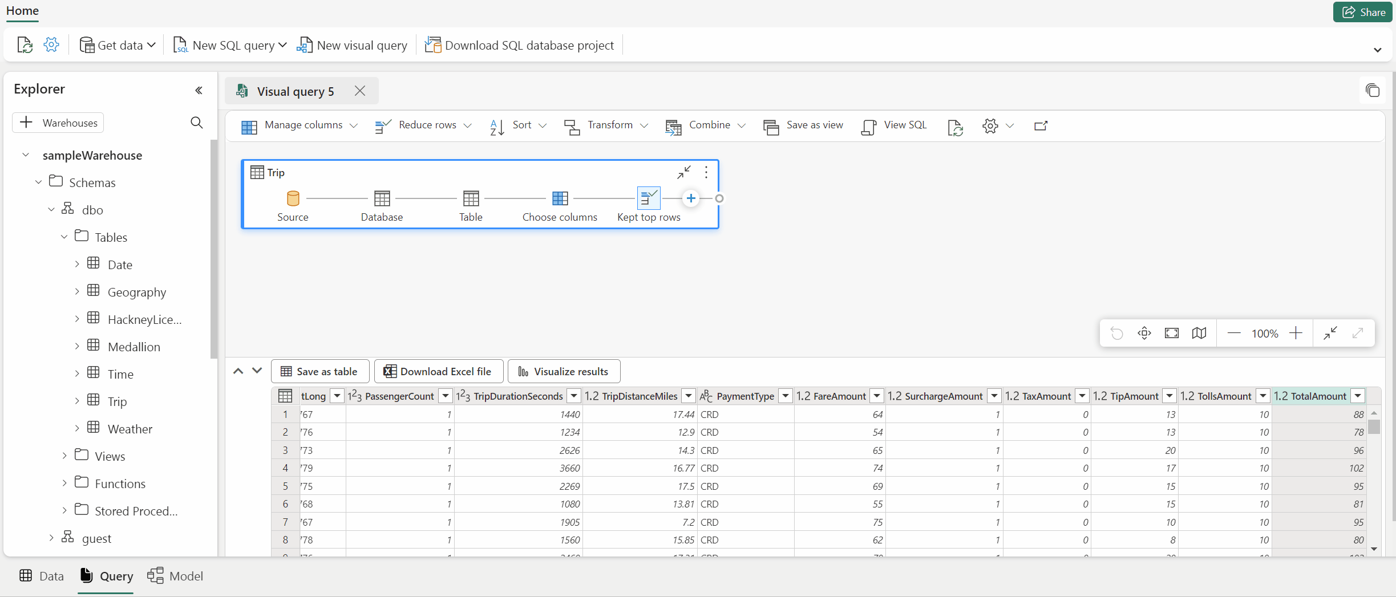Zoom in on the query canvas

[1296, 333]
